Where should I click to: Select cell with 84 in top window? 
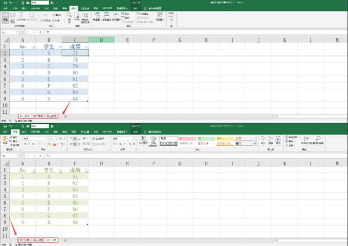coord(75,99)
